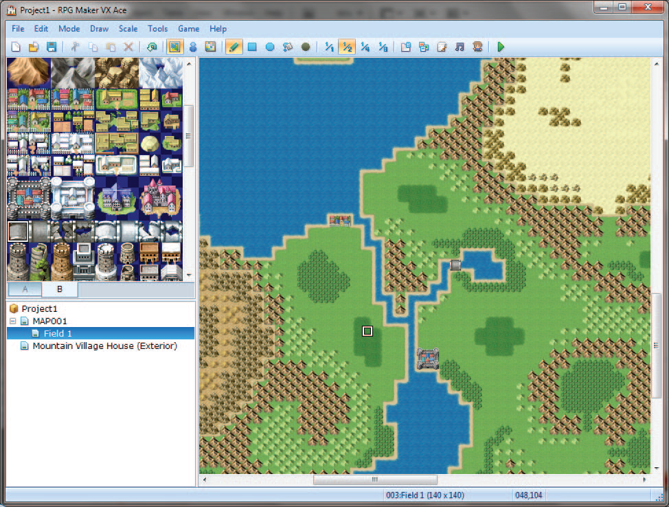
Task: Click the map cursor square
Action: (367, 331)
